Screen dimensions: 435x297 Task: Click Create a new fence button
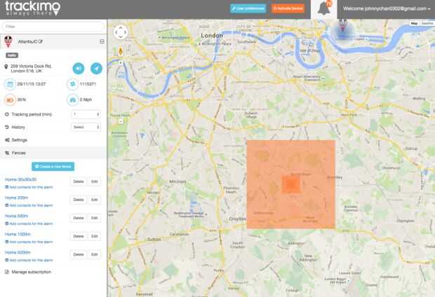[x=53, y=167]
